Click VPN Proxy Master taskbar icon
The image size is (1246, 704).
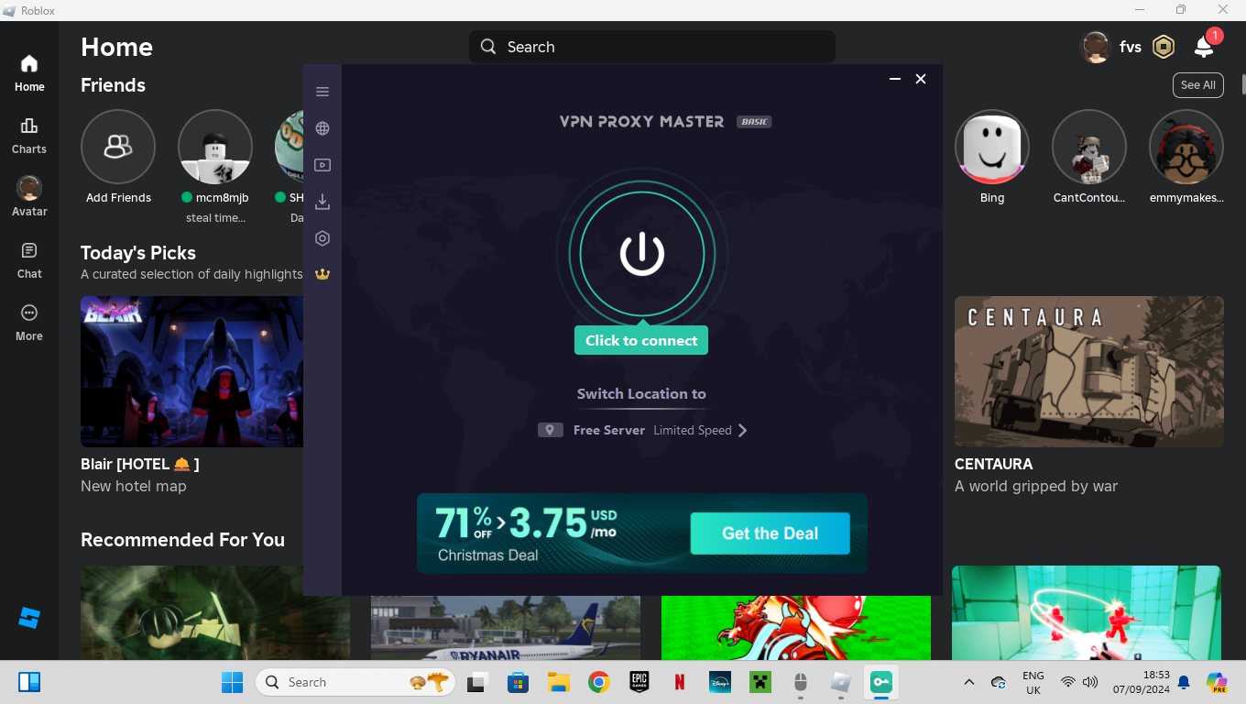[880, 682]
